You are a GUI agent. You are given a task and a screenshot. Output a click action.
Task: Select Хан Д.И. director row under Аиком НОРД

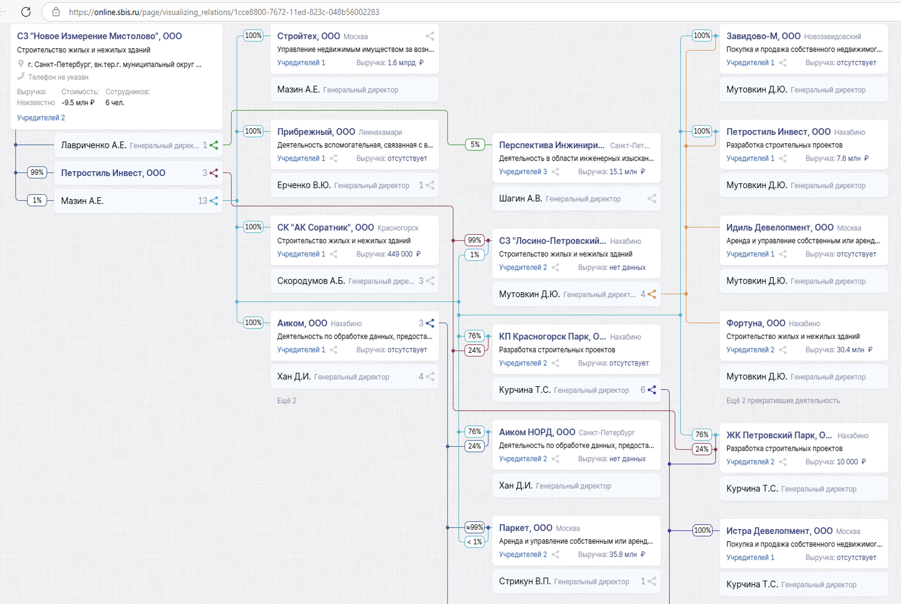[x=576, y=486]
